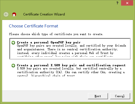This screenshot has width=135, height=104.
Task: Click the 'X.509 key pairs are created locally' description
Action: pos(71,72)
